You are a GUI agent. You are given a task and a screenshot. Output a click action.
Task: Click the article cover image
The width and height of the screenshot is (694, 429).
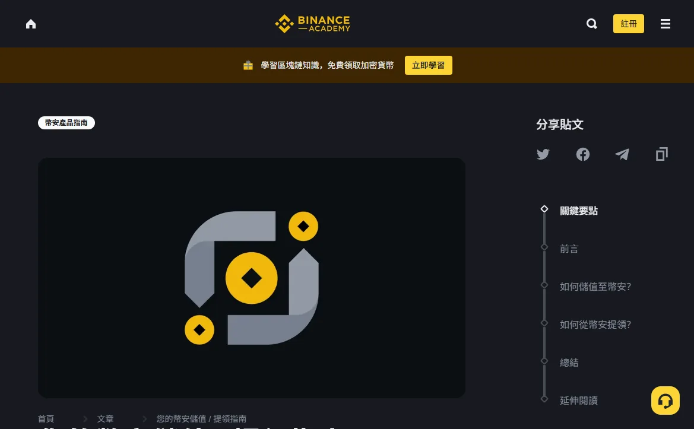(x=251, y=278)
